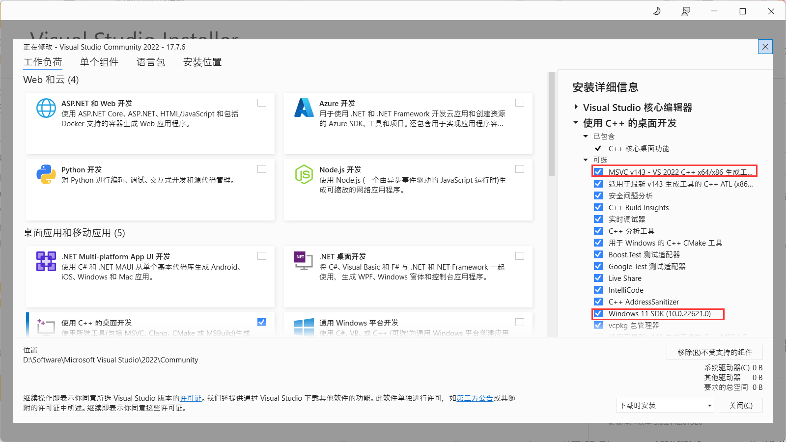Click the 系统驱动器(C) size entry
This screenshot has width=786, height=442.
click(x=733, y=368)
